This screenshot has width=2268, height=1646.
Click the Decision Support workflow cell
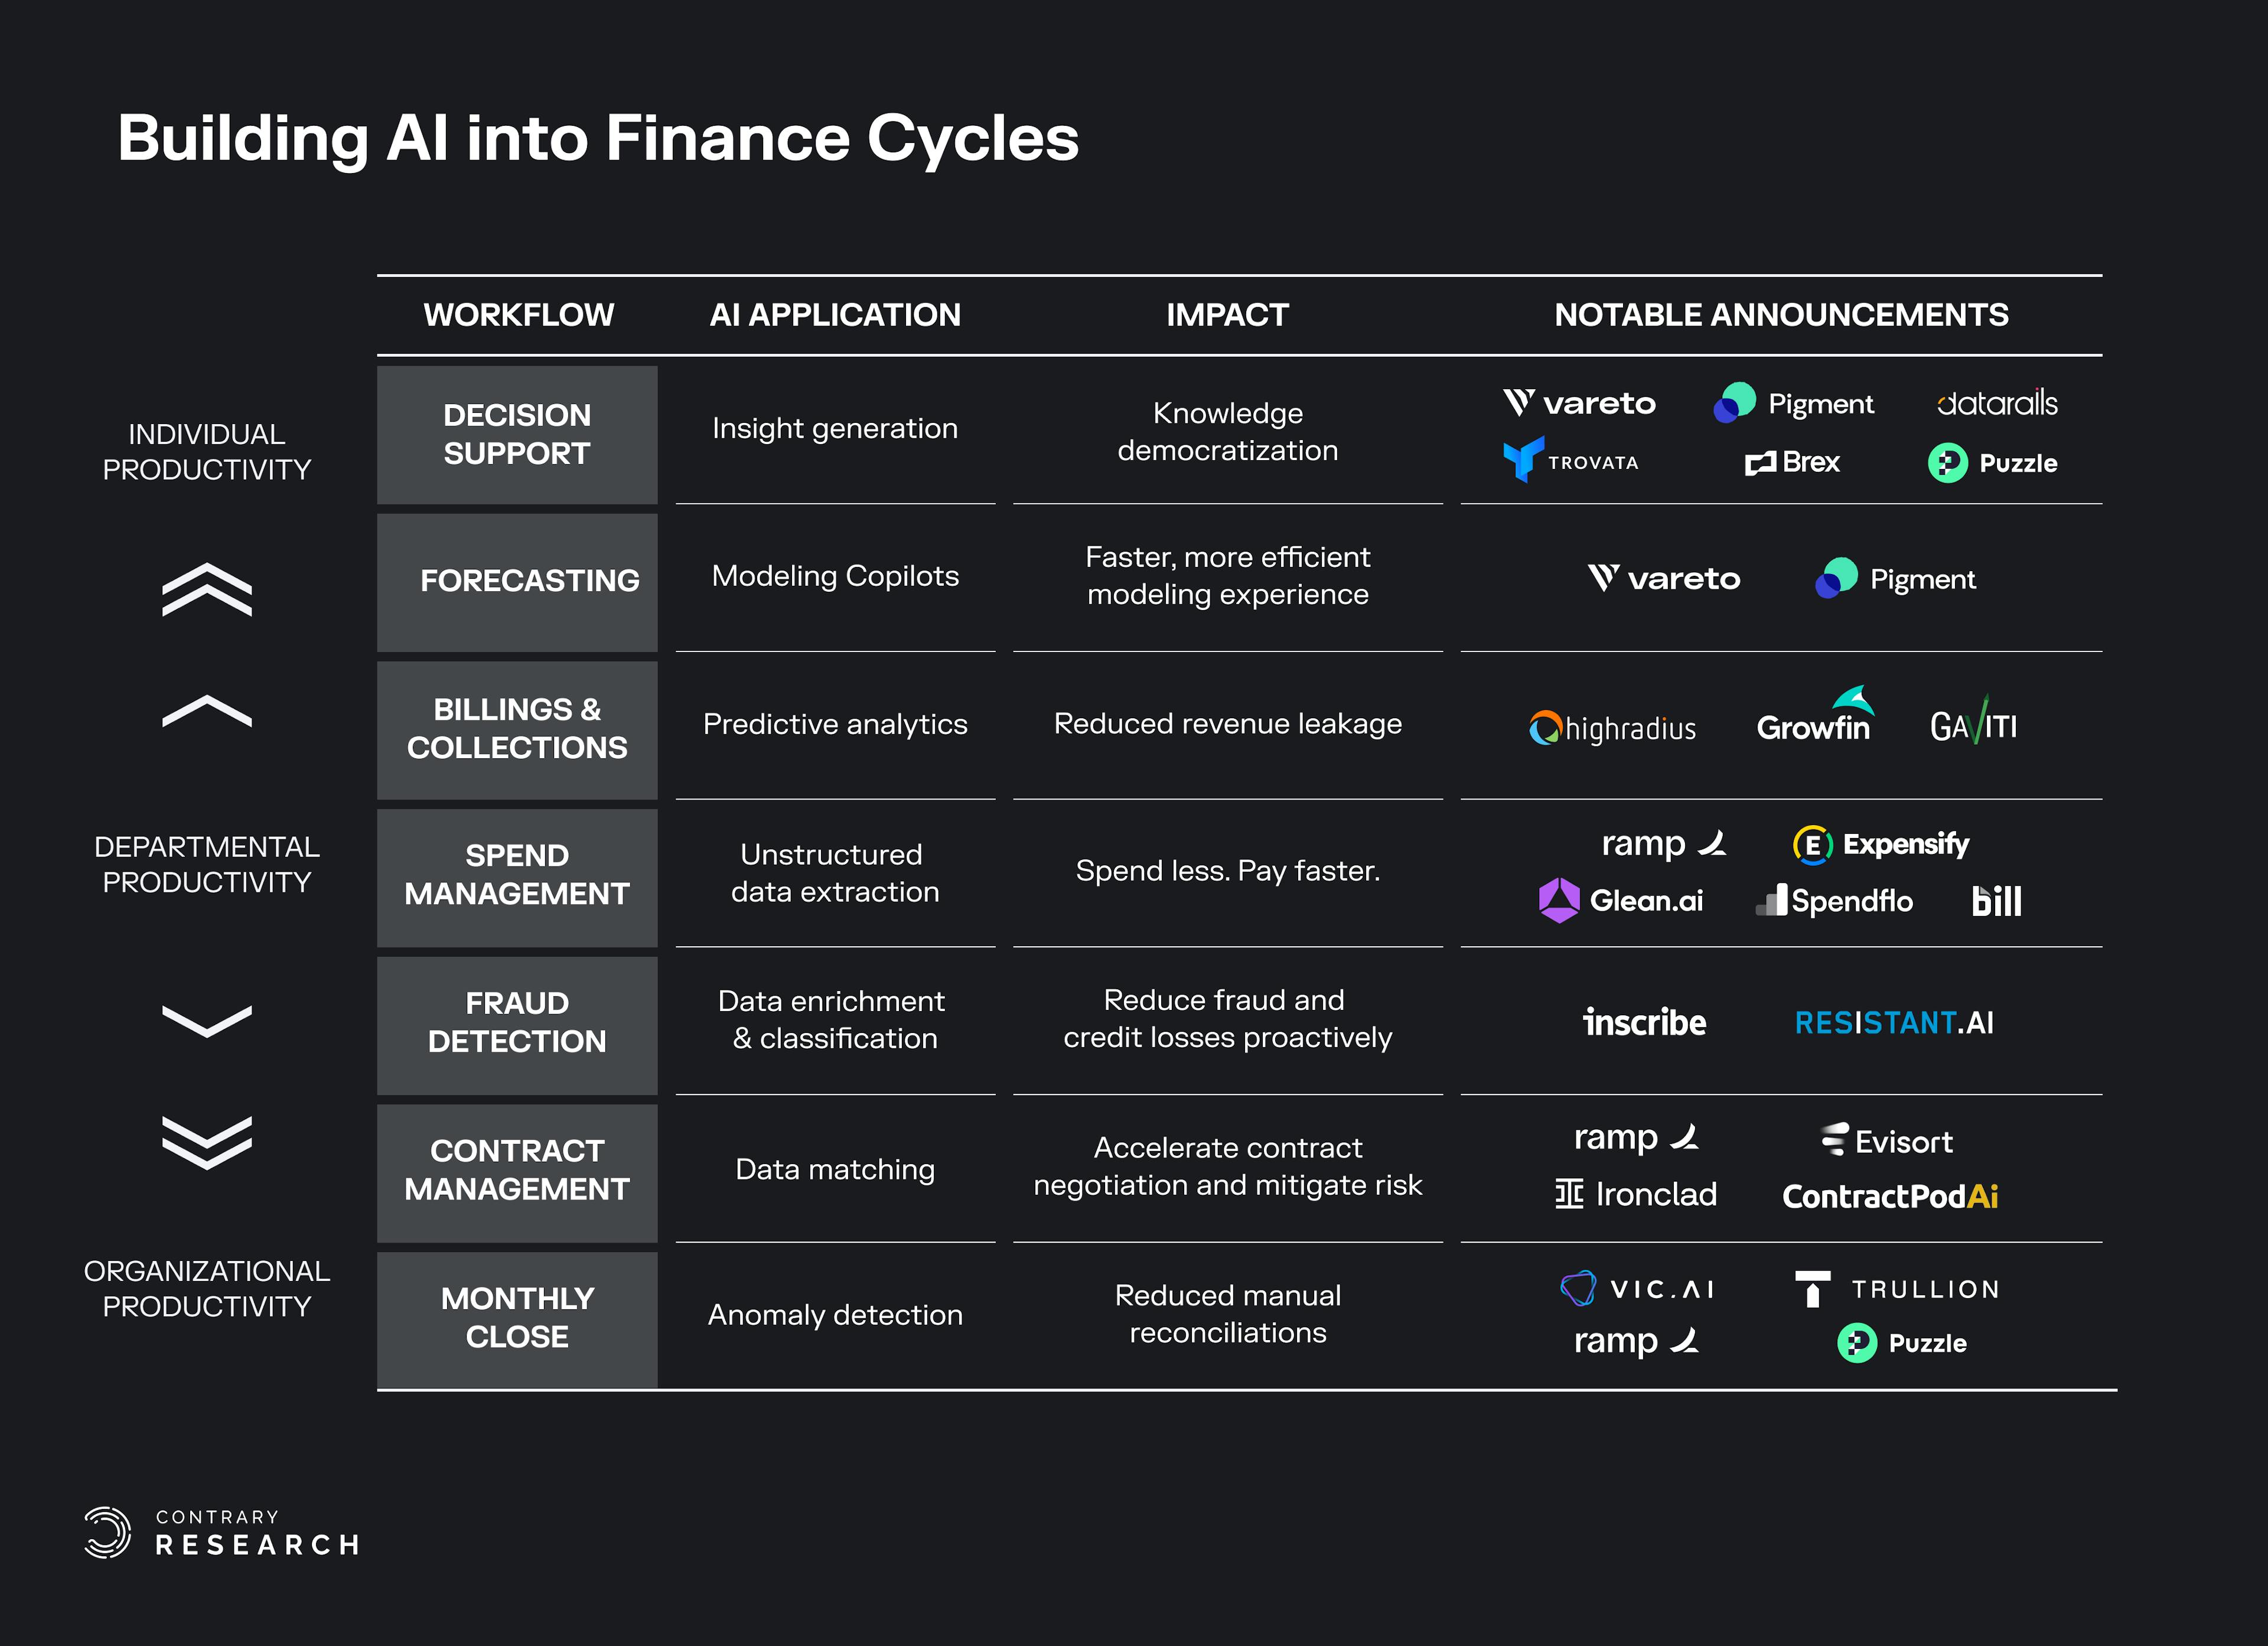[517, 434]
